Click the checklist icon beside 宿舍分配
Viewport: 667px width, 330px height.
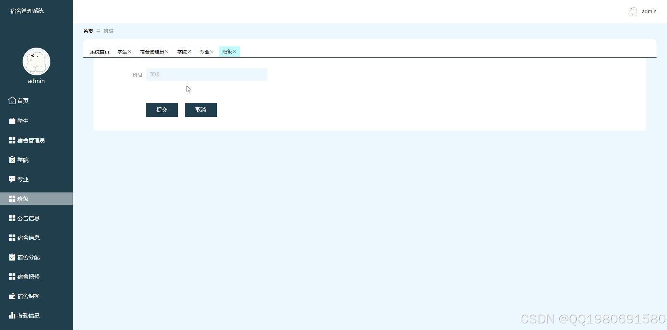(x=12, y=257)
